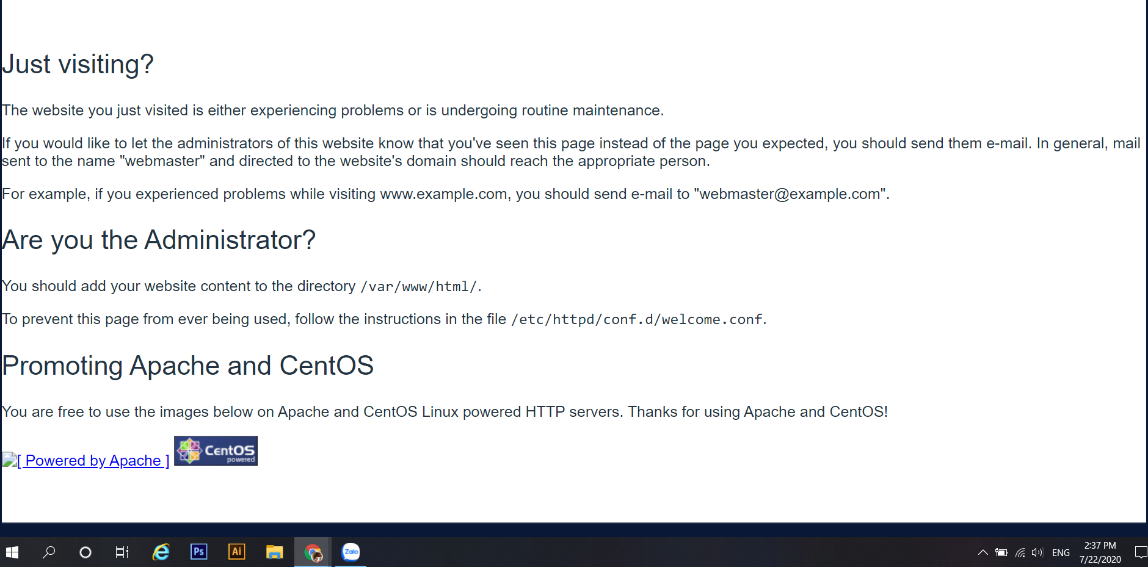The height and width of the screenshot is (567, 1148).
Task: Click the /etc/httpd/conf.d/welcome.conf path text
Action: coord(637,320)
